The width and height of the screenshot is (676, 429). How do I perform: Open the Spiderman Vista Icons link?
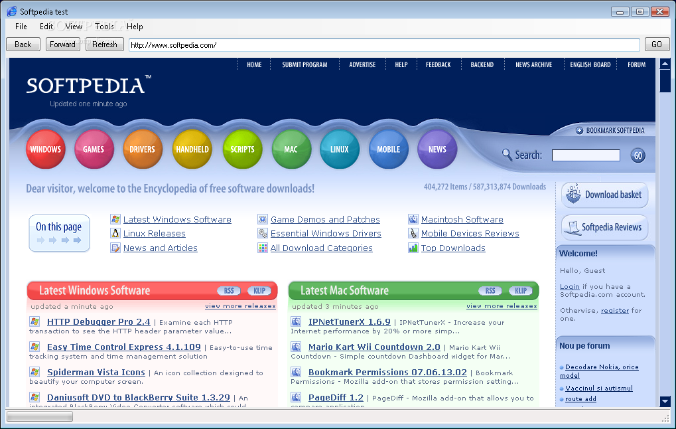pos(96,372)
